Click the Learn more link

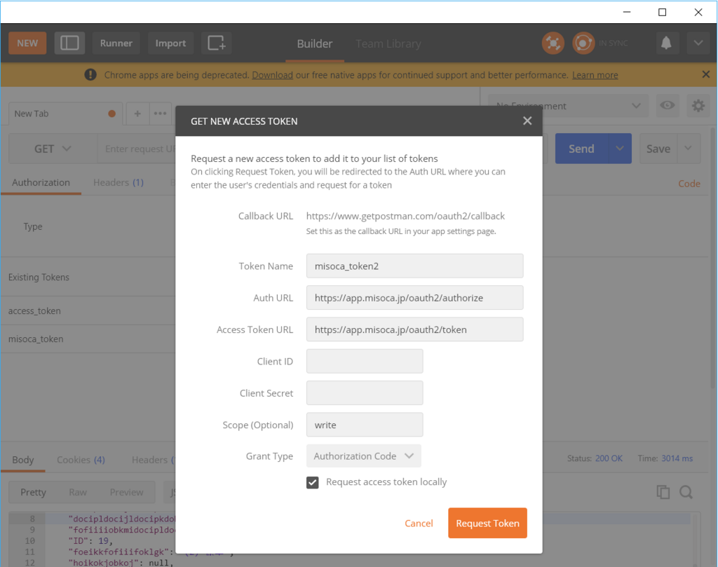(x=595, y=75)
